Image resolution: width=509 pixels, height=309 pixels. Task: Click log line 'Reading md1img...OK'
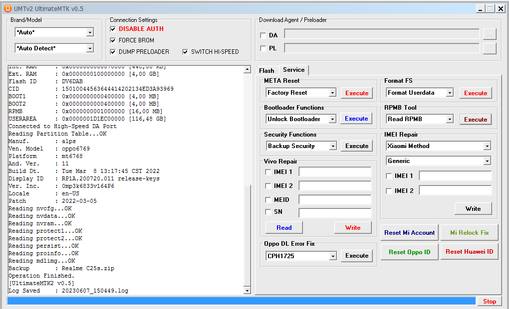(41, 261)
